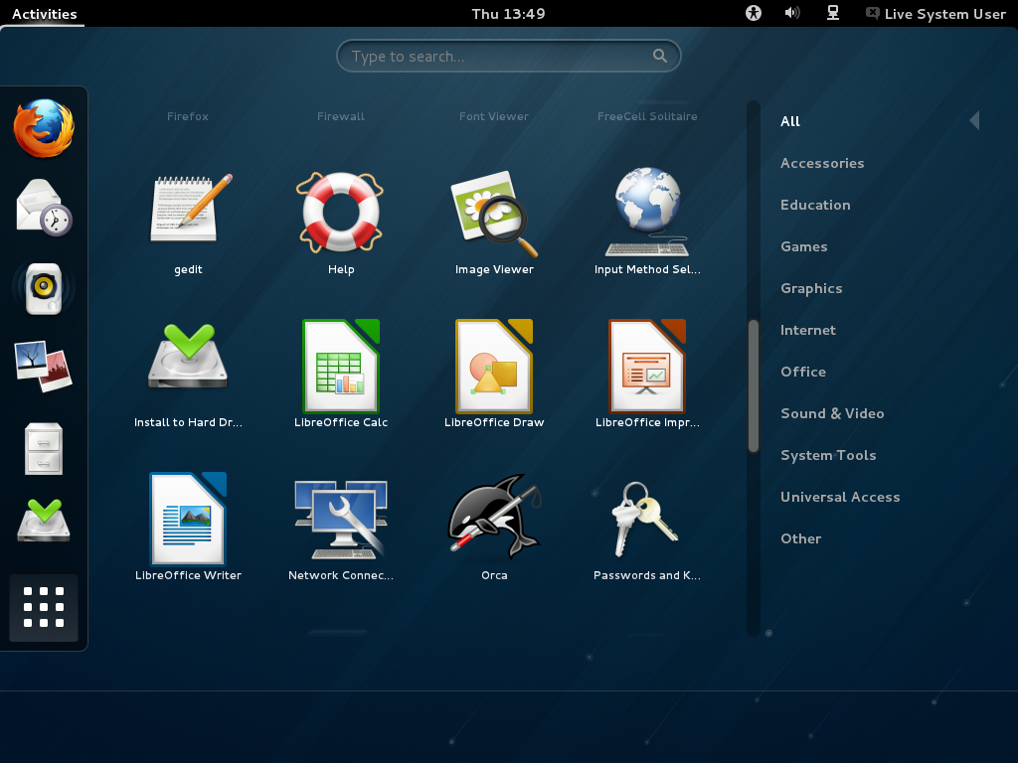Open LibreOffice Writer

point(188,529)
